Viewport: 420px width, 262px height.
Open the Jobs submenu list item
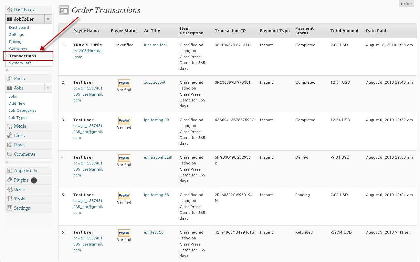point(13,96)
